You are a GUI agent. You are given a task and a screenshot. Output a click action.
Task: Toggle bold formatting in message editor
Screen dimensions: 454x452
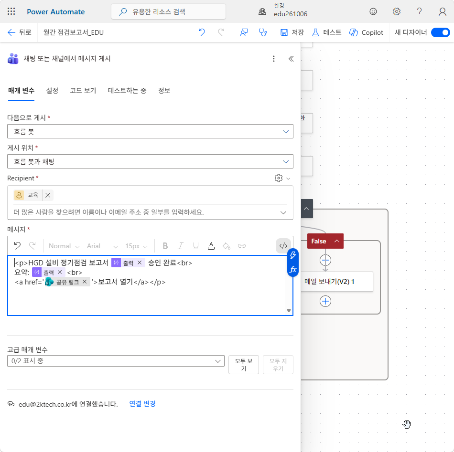pyautogui.click(x=165, y=246)
